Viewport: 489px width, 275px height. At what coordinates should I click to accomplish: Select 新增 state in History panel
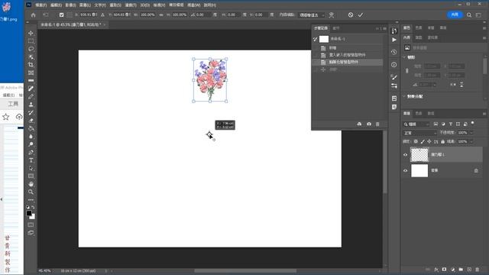[333, 48]
